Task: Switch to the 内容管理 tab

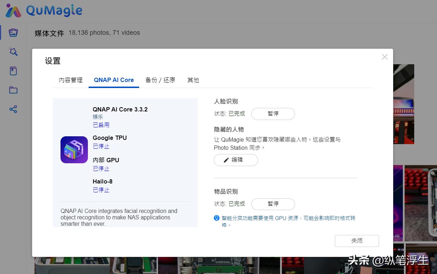Action: pyautogui.click(x=70, y=80)
